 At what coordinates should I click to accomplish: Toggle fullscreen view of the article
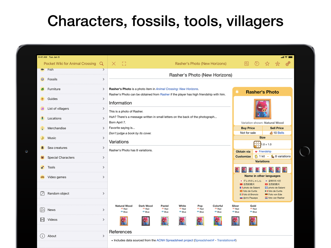tap(124, 64)
